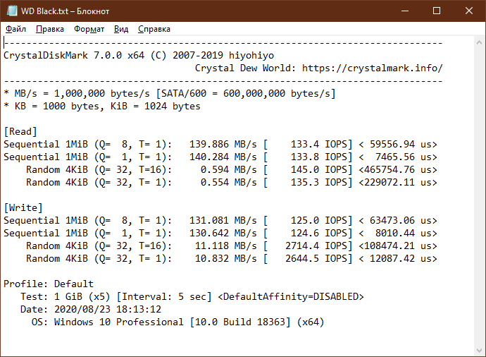Click the Windows 10 Professional OS line
Screen dimensions: 486x357
(x=178, y=322)
